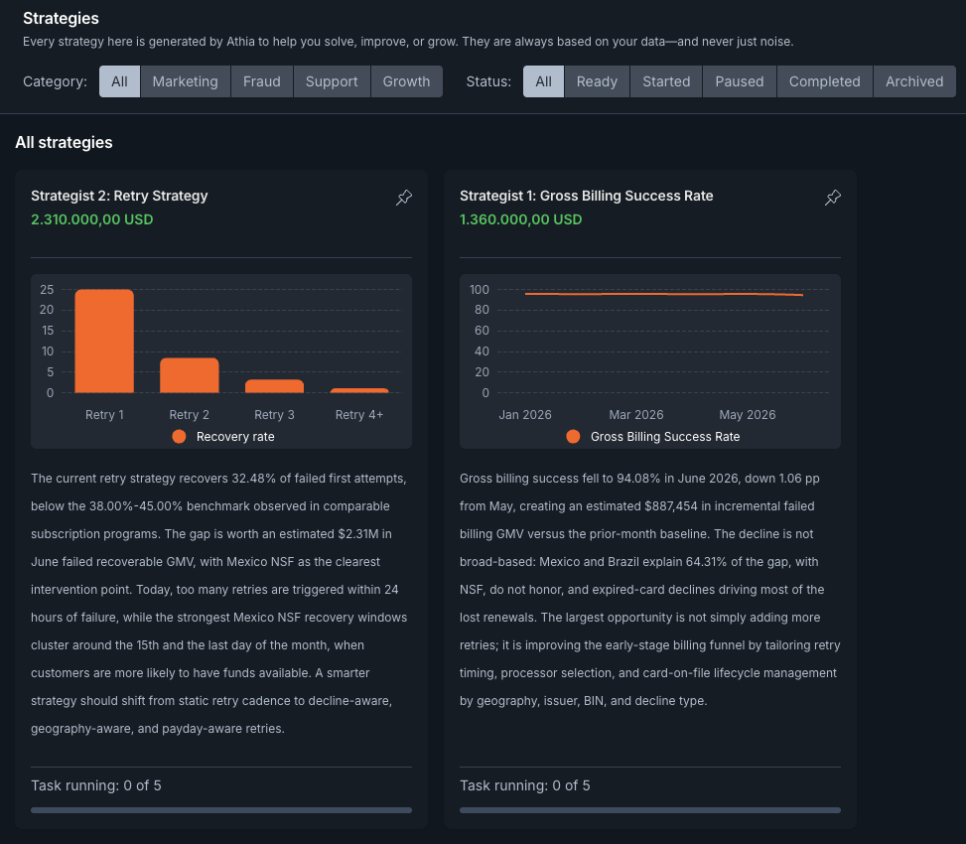
Task: Select the All status filter
Action: tap(543, 81)
